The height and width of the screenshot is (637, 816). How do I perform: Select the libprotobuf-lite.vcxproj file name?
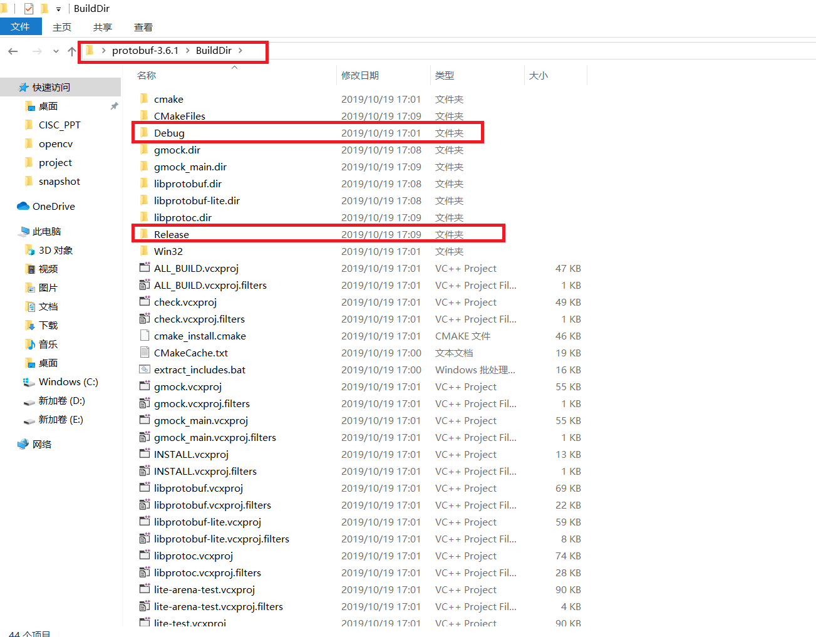tap(207, 522)
